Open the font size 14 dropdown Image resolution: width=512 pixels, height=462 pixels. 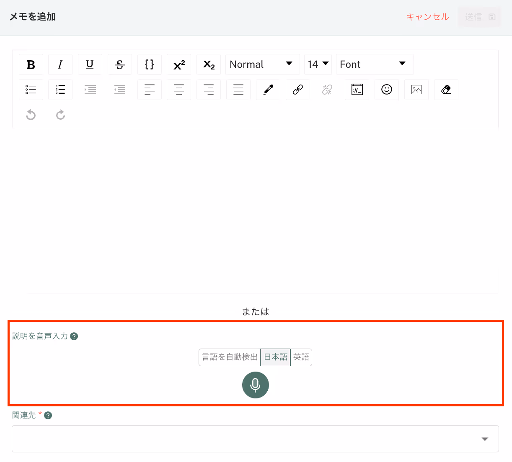click(318, 64)
